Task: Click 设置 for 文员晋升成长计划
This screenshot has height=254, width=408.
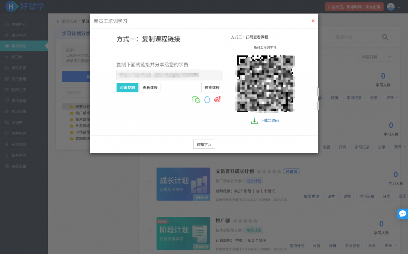Action: coord(331,197)
